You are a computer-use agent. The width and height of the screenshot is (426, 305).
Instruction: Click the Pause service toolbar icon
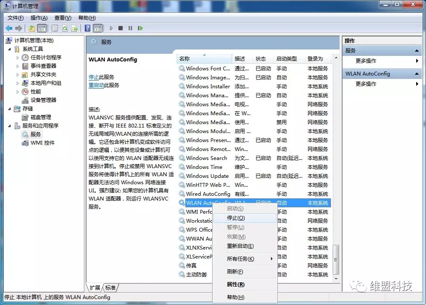click(130, 28)
